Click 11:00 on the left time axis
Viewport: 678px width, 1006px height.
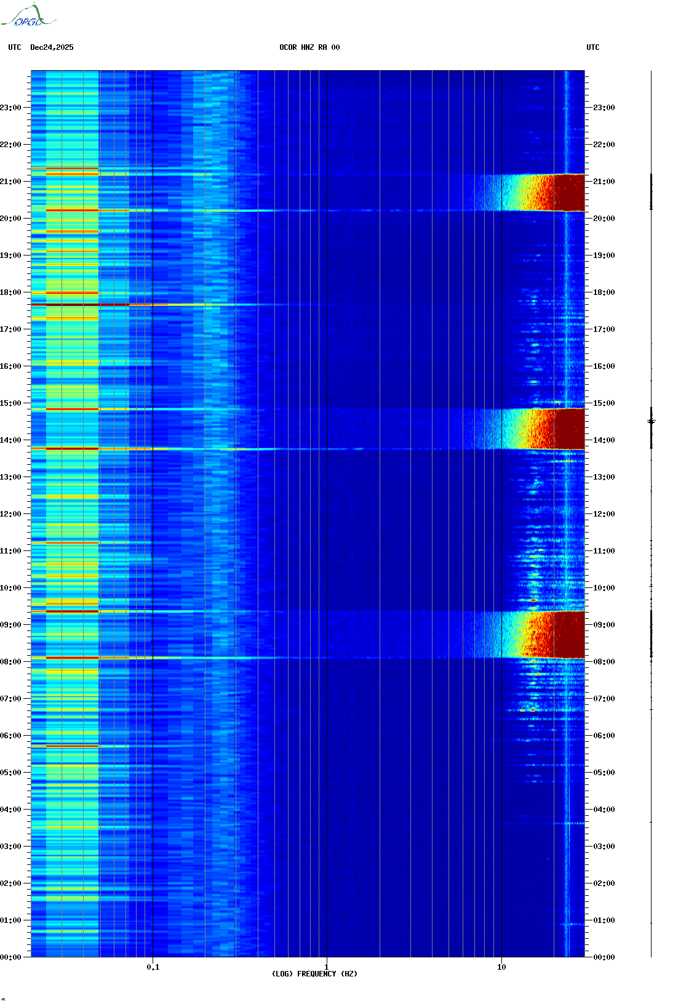[10, 551]
